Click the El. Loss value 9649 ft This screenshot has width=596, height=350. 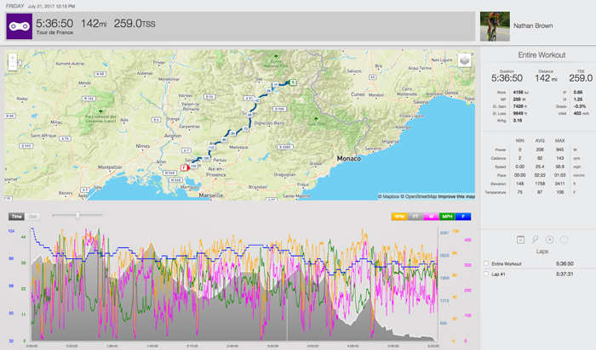(519, 113)
